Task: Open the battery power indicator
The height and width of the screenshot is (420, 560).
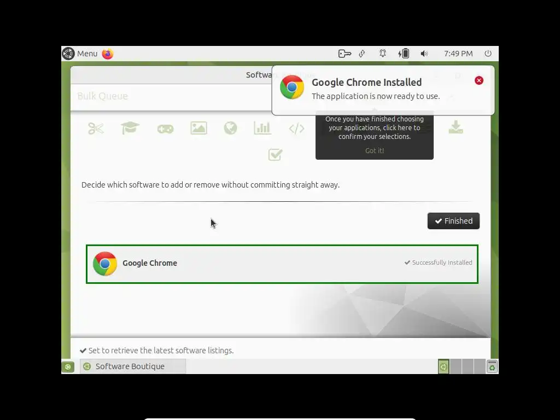Action: point(404,54)
